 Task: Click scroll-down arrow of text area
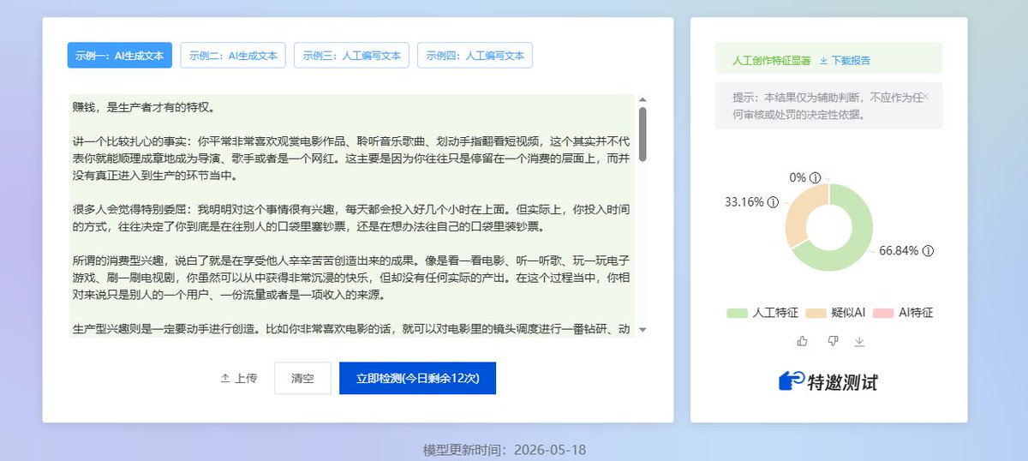(x=642, y=330)
